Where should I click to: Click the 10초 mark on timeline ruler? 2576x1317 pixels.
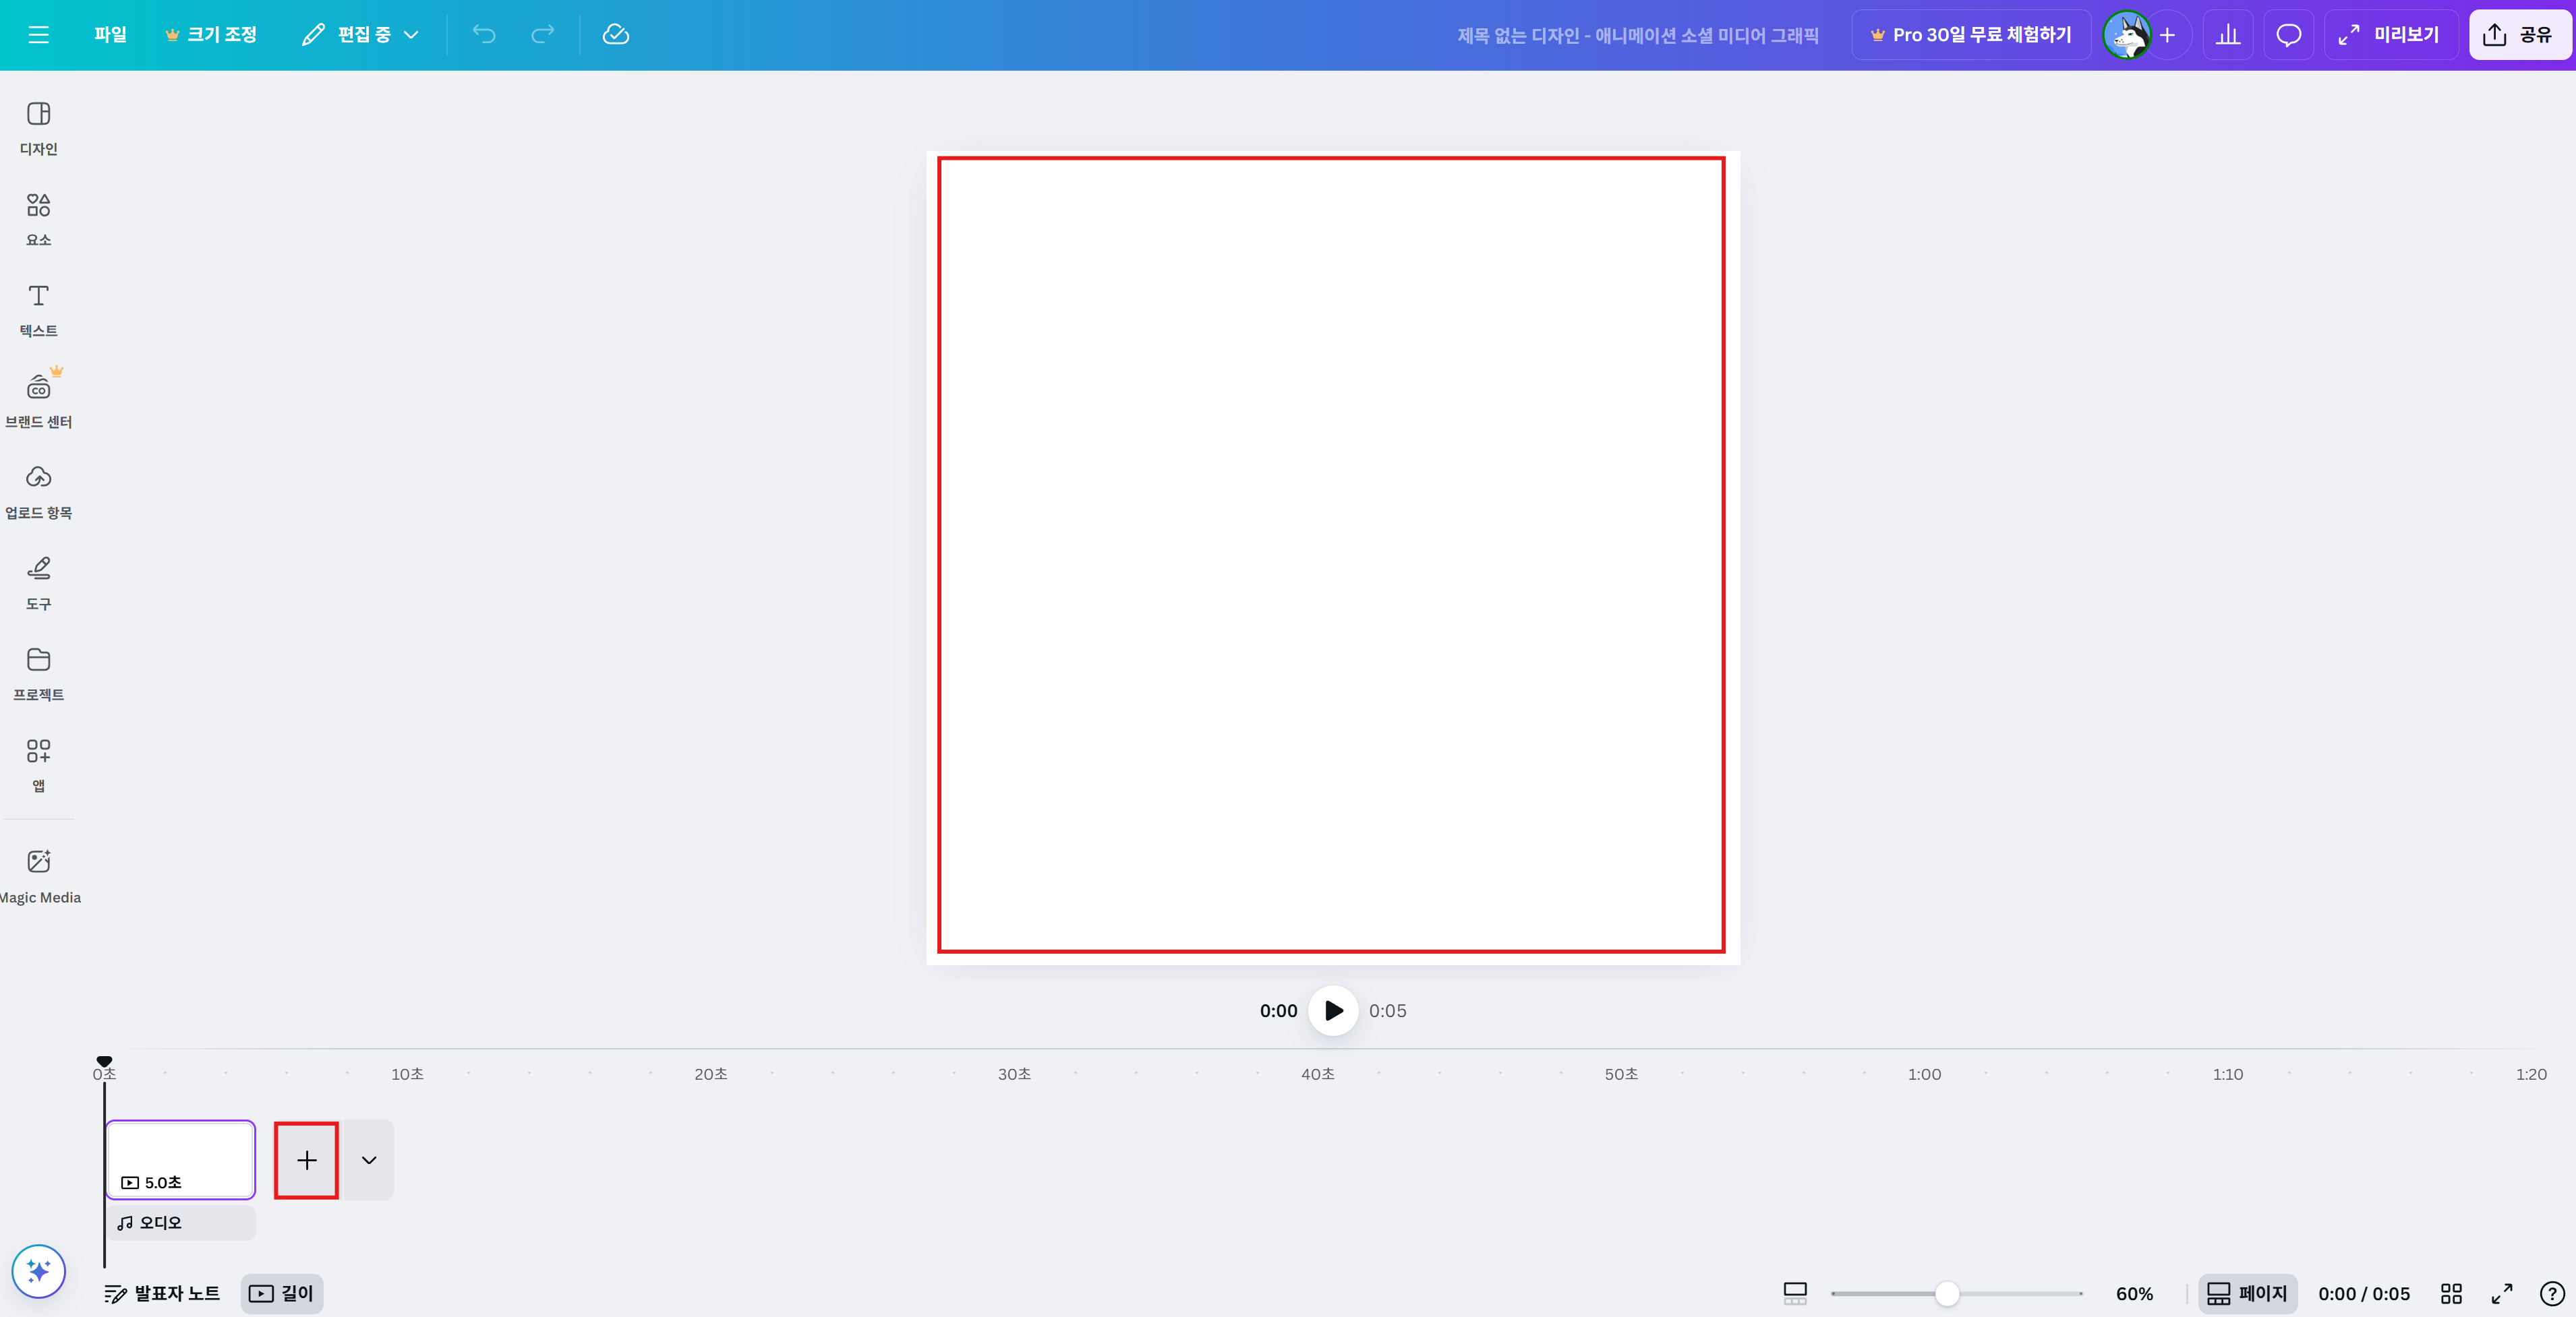(407, 1074)
